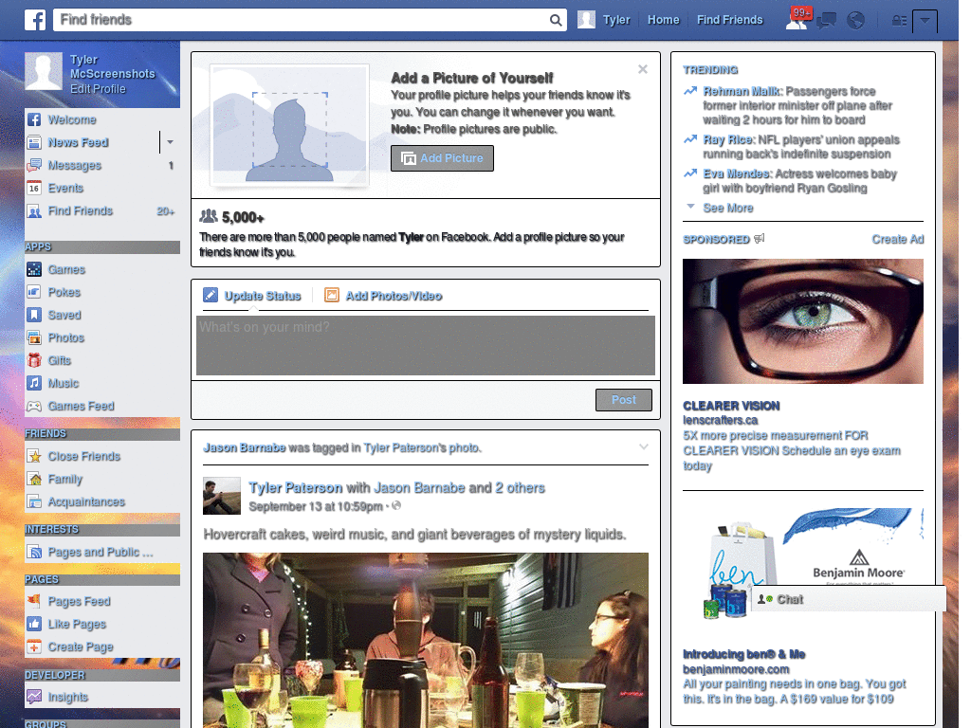Open Find Friends from the top bar
The width and height of the screenshot is (971, 728).
[x=729, y=19]
